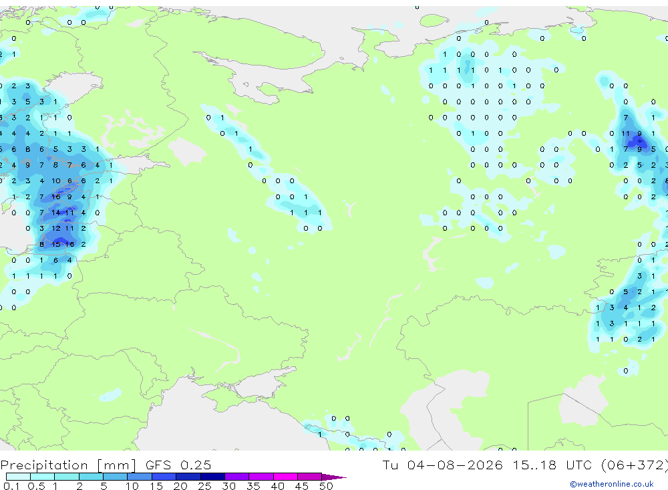The image size is (668, 490).
Task: Click the '40' legend scale label
Action: 277,486
